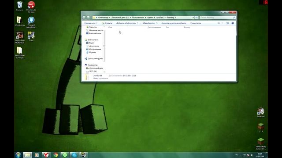Select 'Локальный диск (C:)' breadcrumb
The image size is (282, 158).
coord(120,18)
